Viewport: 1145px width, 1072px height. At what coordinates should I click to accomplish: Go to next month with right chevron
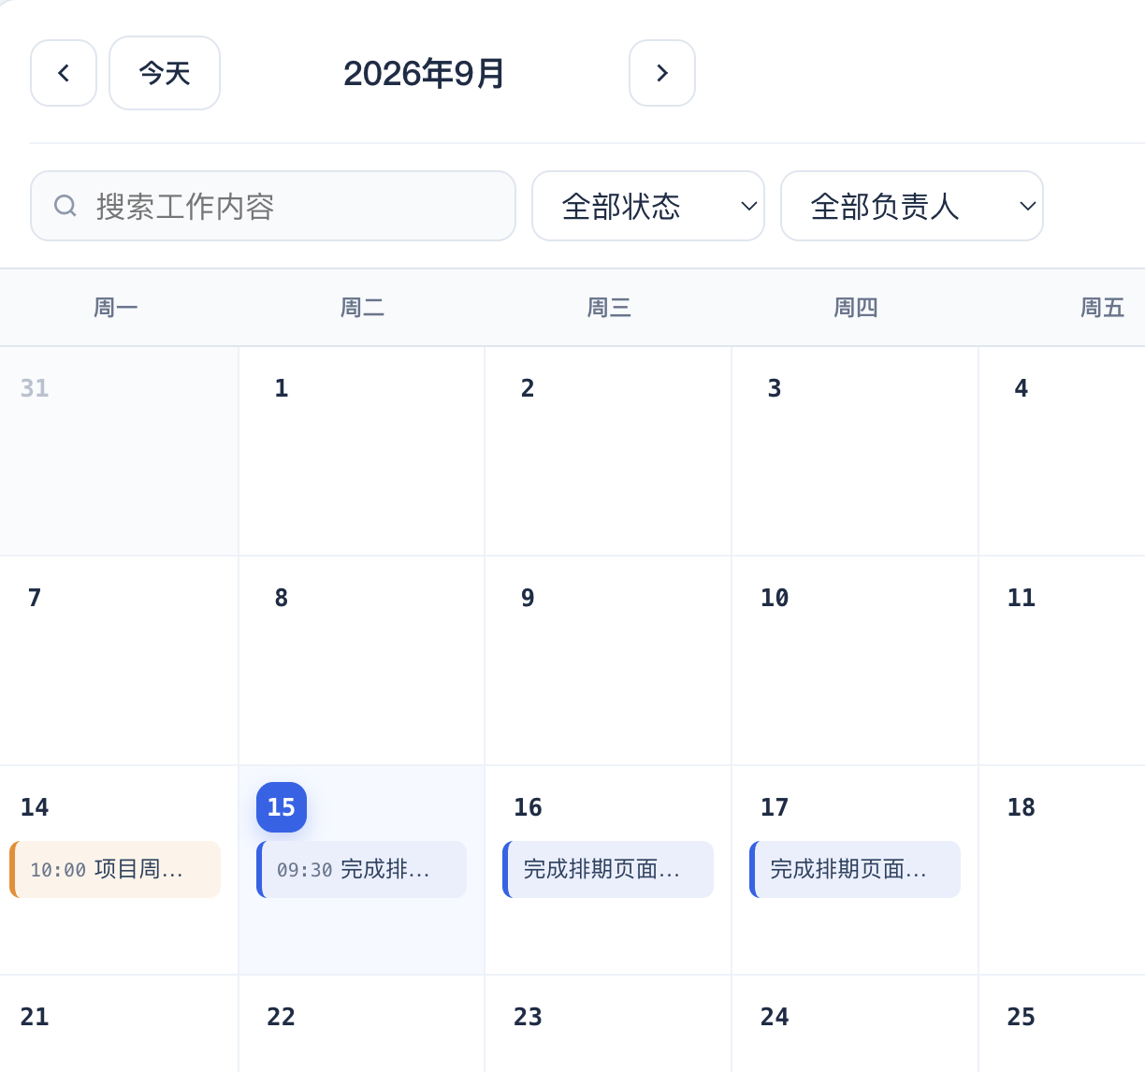pos(662,73)
